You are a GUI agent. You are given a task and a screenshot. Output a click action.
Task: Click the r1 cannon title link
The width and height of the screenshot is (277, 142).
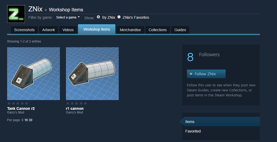pos(75,108)
